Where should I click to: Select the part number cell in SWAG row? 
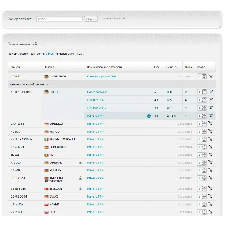(19, 197)
